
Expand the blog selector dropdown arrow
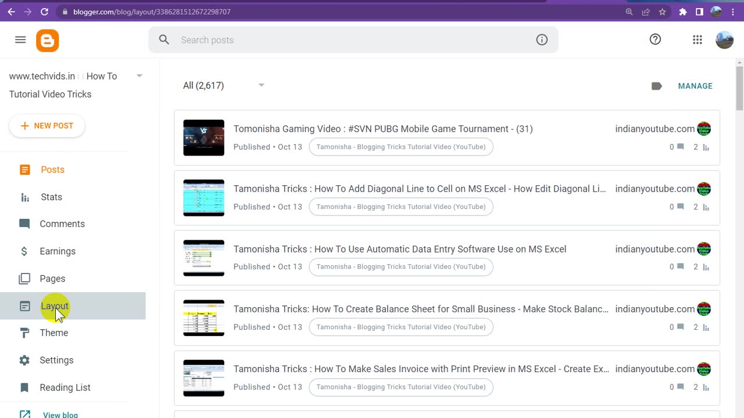pos(139,76)
